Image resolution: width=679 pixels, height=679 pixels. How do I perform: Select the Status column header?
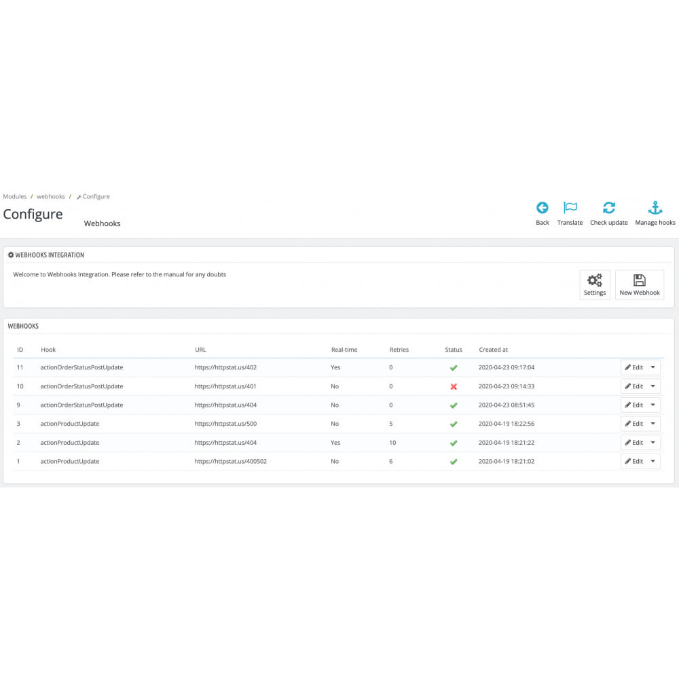pos(454,350)
